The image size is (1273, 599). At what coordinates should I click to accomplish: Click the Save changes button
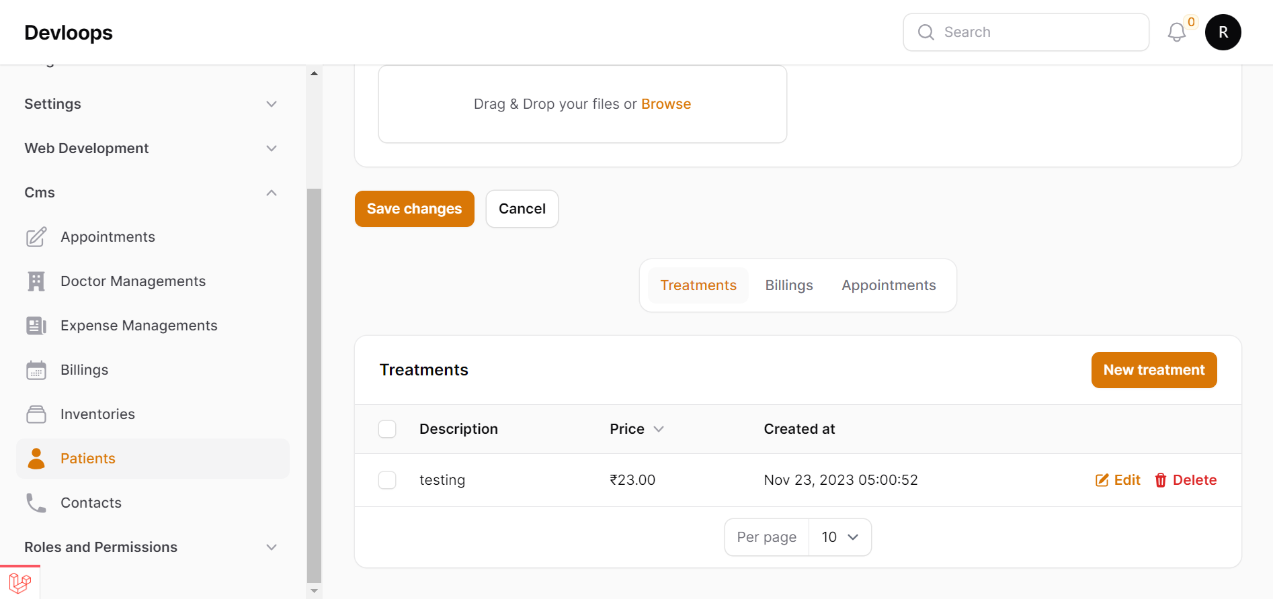[414, 209]
